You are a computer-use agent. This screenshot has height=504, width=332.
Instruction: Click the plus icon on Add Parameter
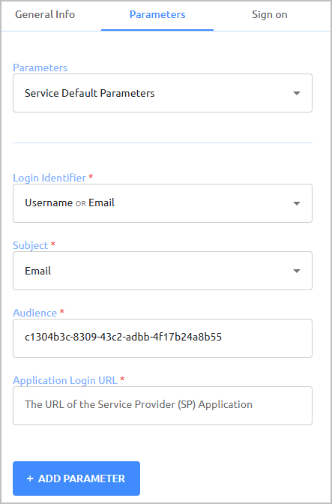pyautogui.click(x=30, y=478)
